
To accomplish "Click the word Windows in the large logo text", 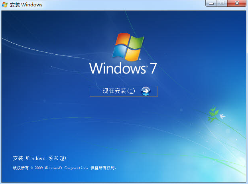I will click(x=117, y=68).
